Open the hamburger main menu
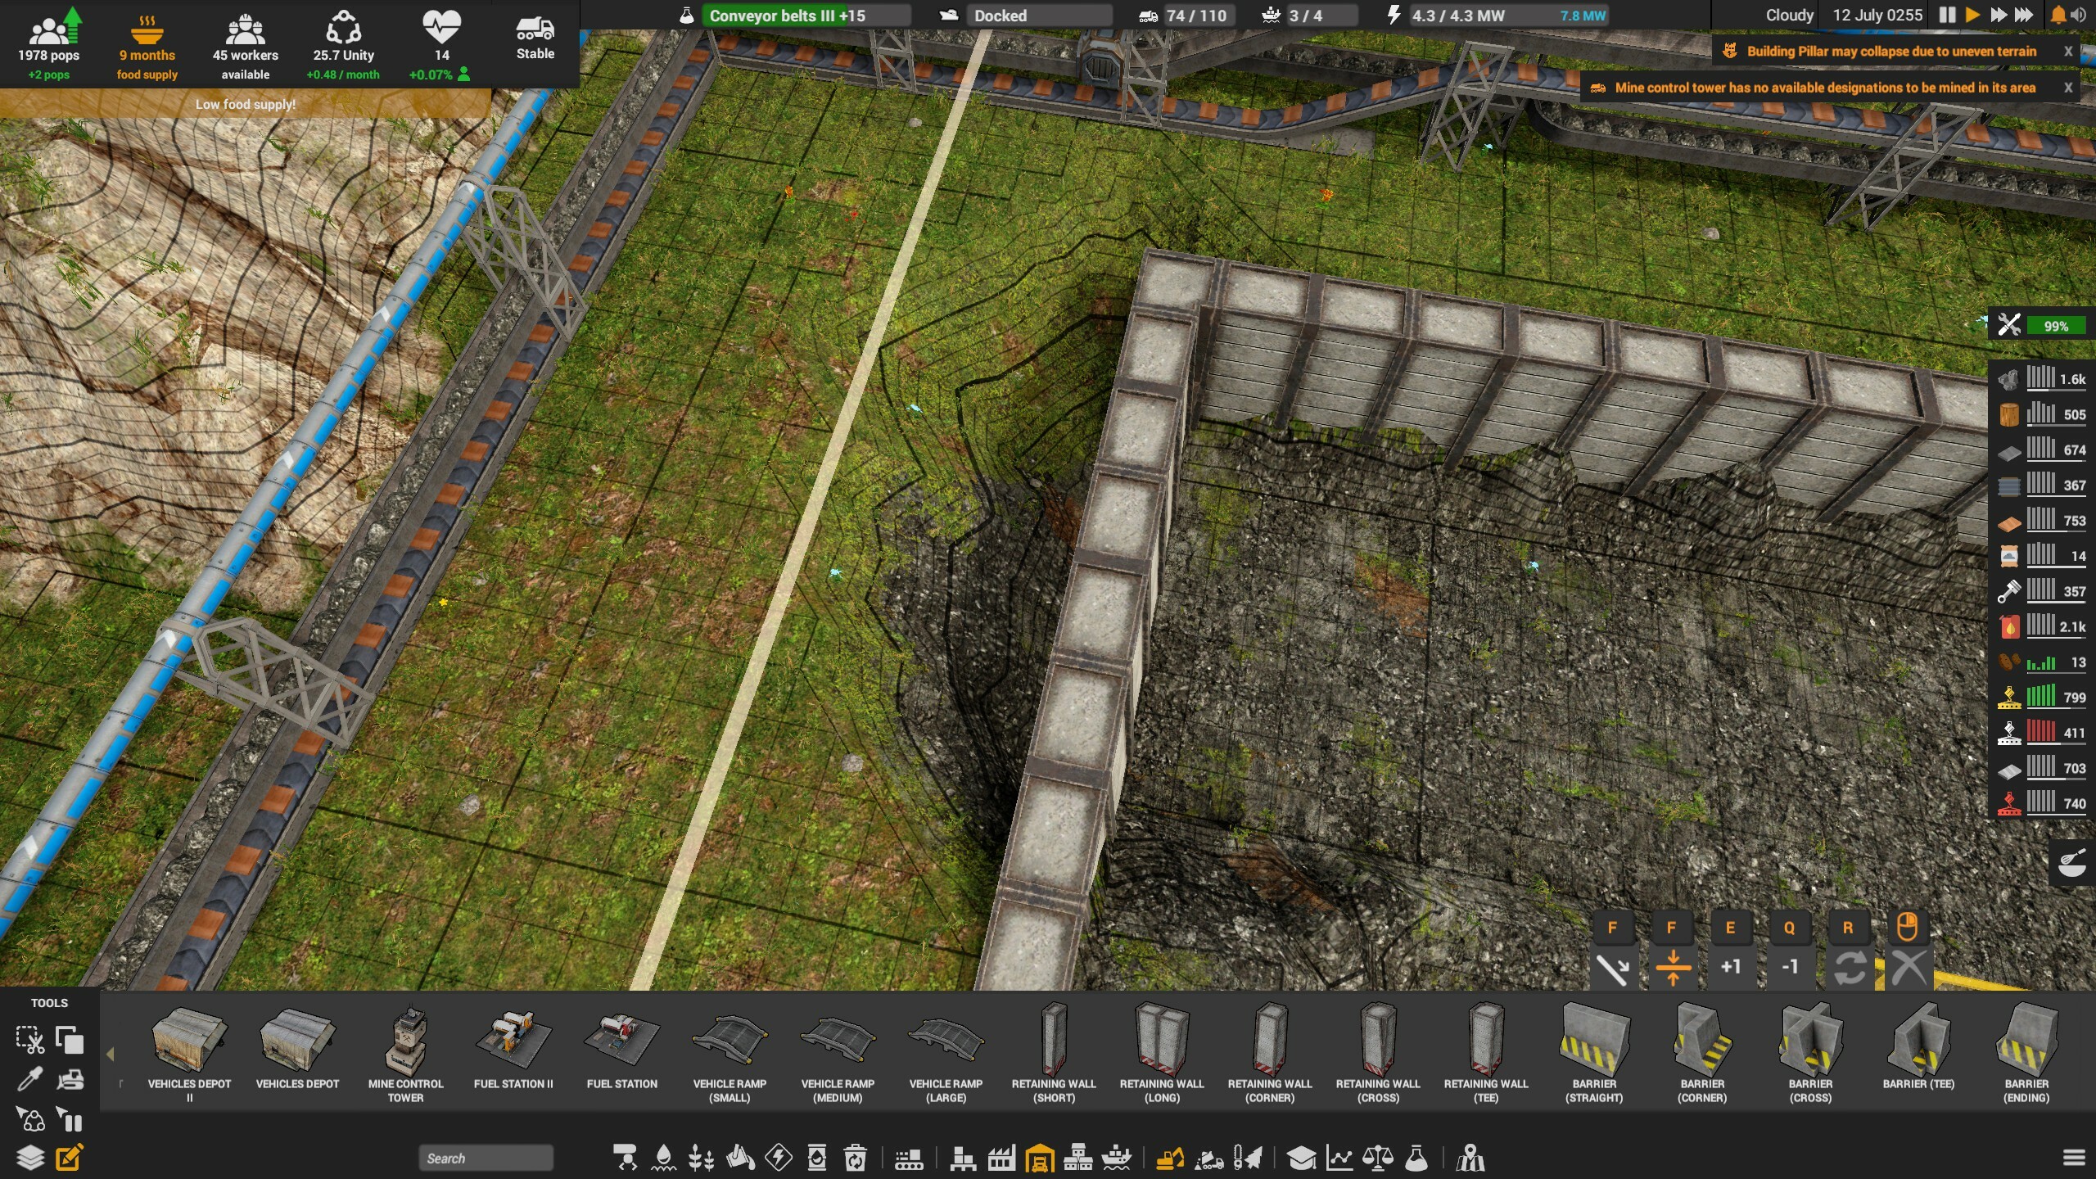The height and width of the screenshot is (1179, 2096). pyautogui.click(x=2073, y=1158)
